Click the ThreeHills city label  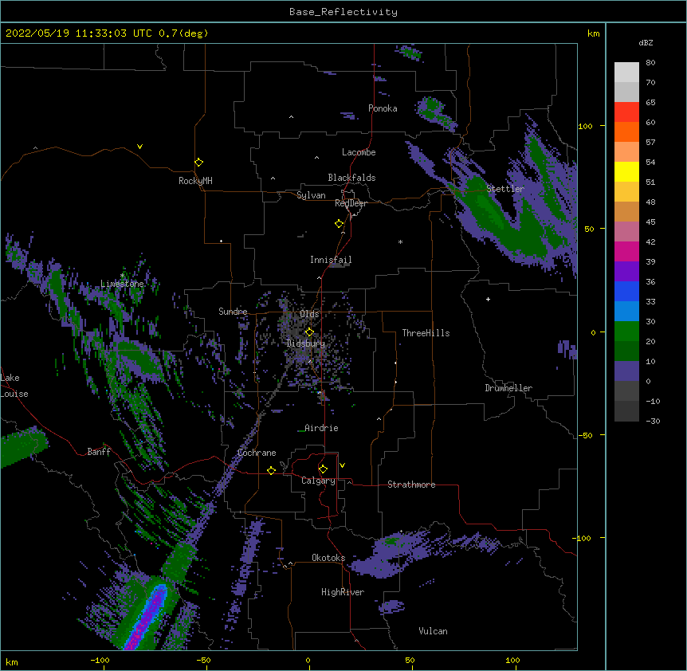426,333
